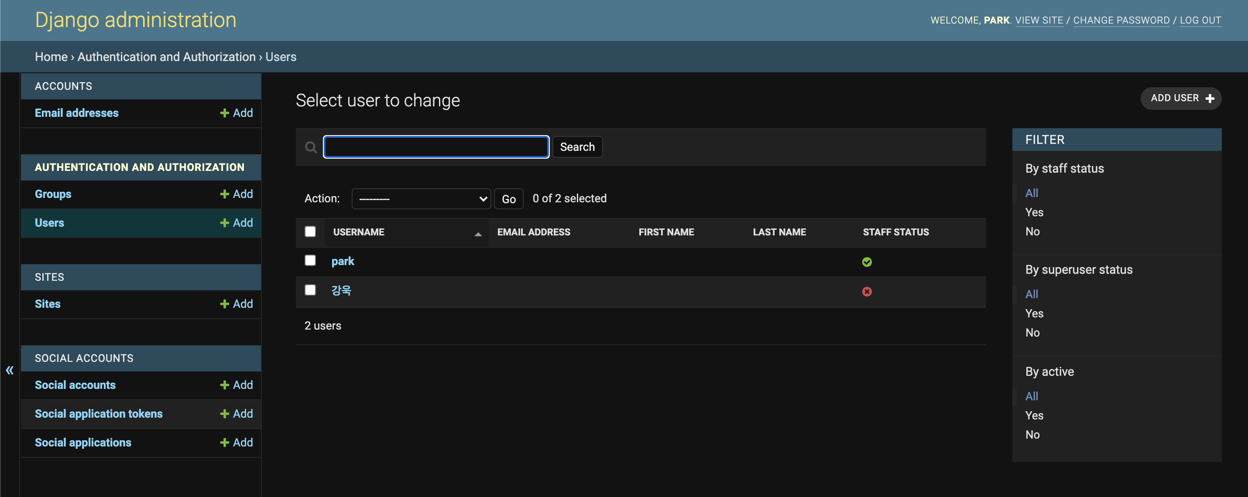Check the box for user park
Screen dimensions: 1248x497
(310, 260)
